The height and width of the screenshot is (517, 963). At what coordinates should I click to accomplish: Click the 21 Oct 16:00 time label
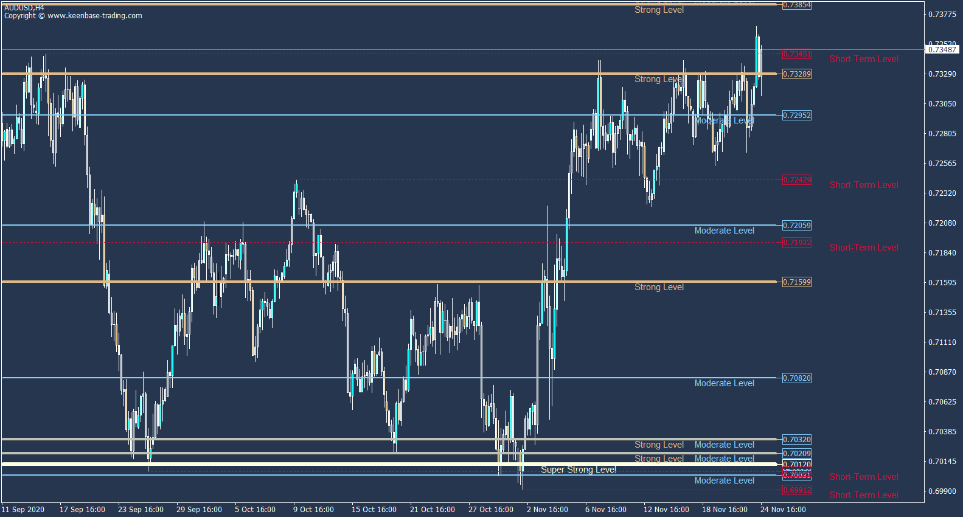[433, 510]
